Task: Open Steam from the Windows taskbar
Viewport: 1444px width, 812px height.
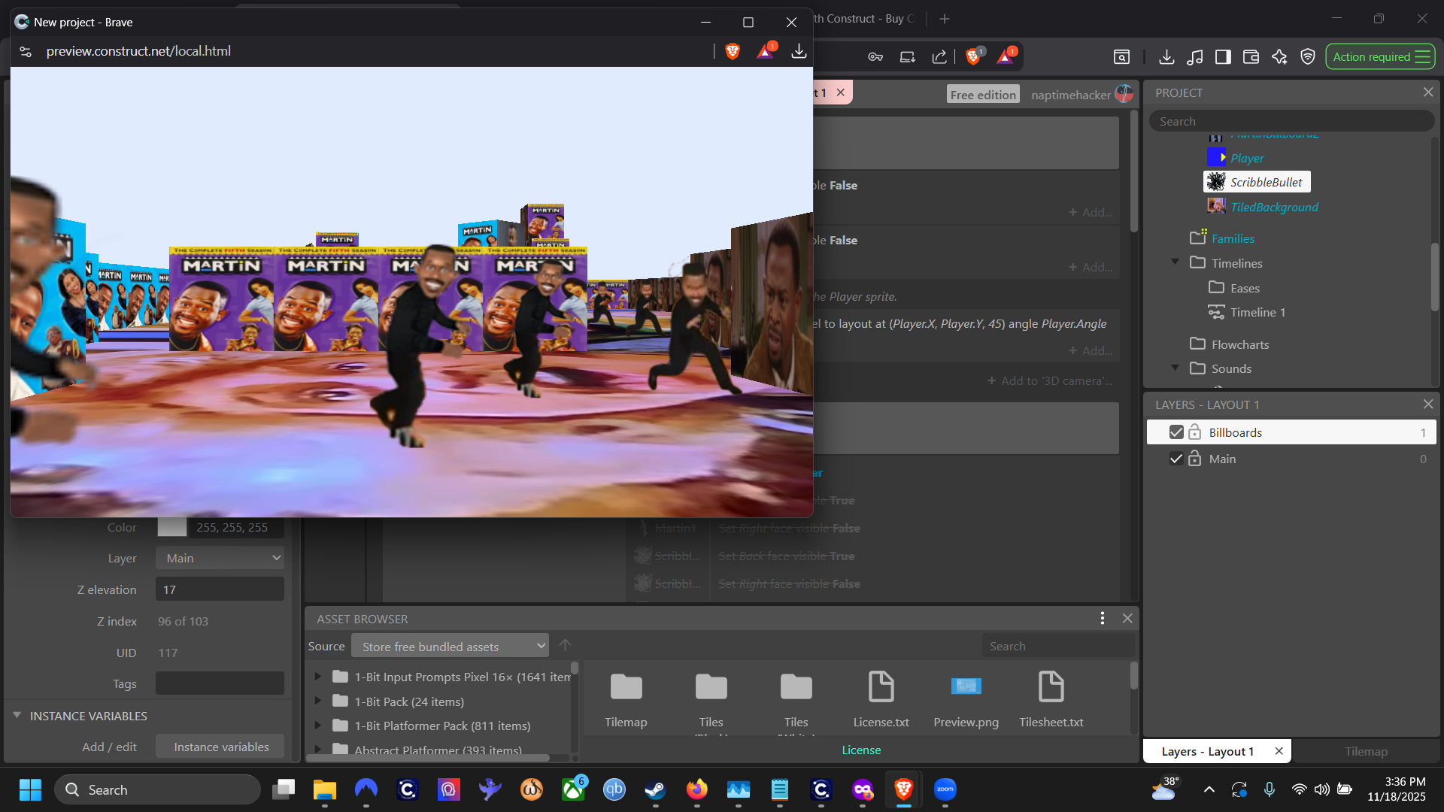Action: point(655,789)
